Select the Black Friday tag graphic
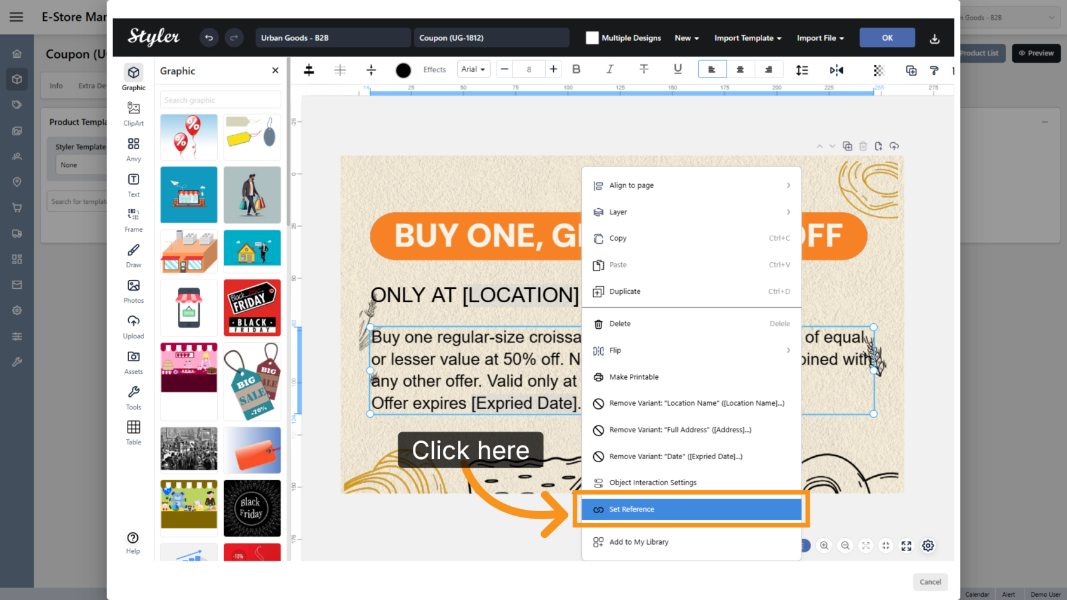 (252, 307)
